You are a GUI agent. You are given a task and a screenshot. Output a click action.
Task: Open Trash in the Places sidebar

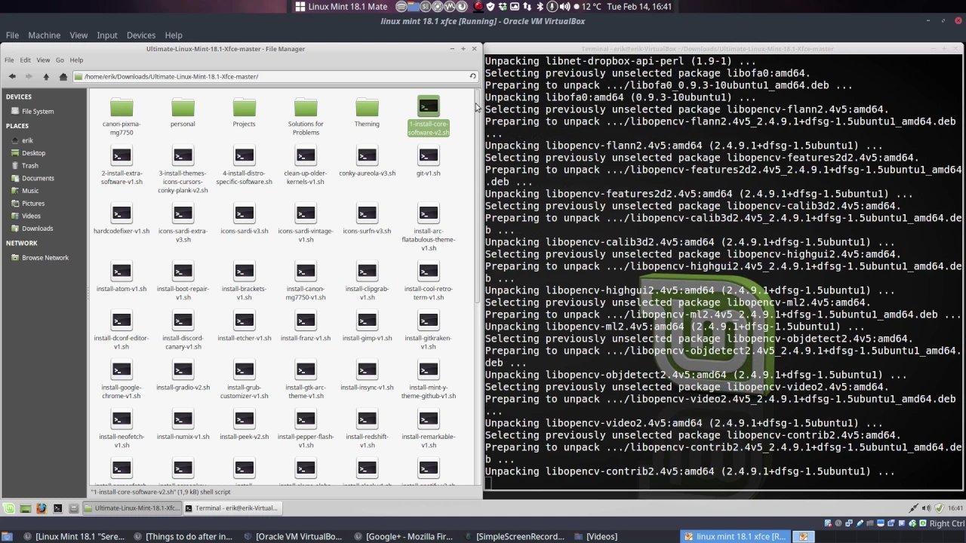coord(29,166)
